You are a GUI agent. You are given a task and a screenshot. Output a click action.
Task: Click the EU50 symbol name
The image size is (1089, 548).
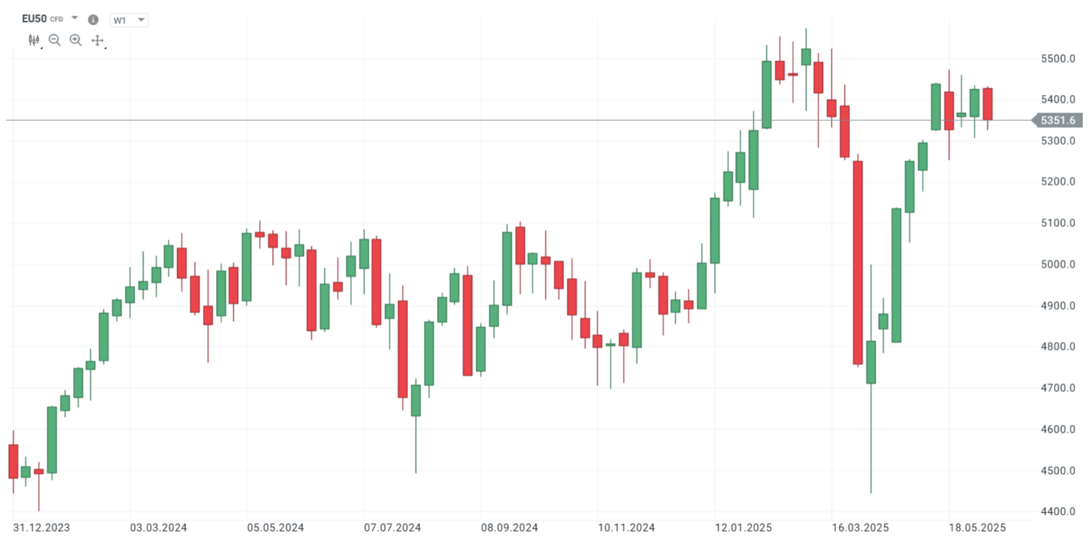tap(34, 19)
